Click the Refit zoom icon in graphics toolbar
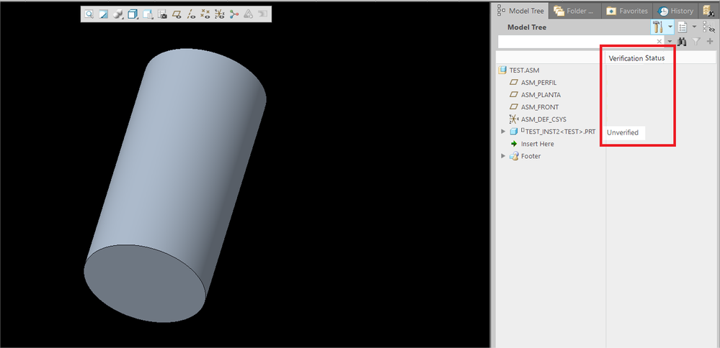 [x=89, y=14]
